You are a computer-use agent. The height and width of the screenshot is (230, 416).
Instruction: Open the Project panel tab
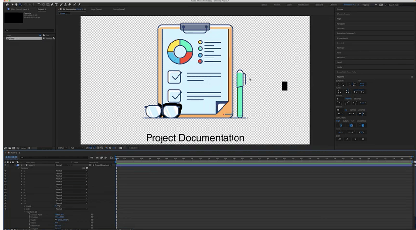[41, 9]
